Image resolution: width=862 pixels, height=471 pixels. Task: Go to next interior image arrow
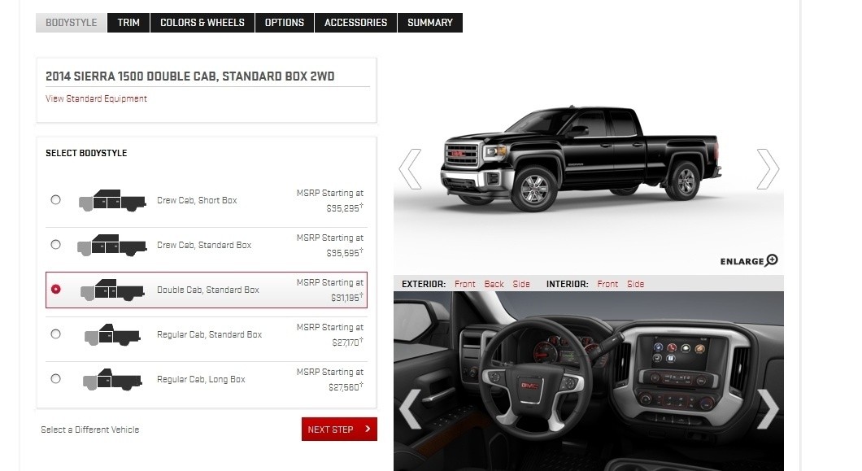coord(768,409)
